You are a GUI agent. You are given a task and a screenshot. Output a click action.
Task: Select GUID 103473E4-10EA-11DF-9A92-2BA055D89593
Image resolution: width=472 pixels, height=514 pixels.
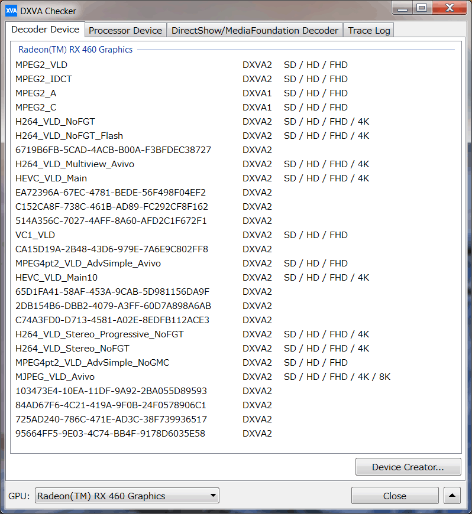(235, 391)
